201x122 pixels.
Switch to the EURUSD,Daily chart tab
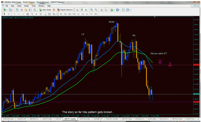tap(8, 119)
